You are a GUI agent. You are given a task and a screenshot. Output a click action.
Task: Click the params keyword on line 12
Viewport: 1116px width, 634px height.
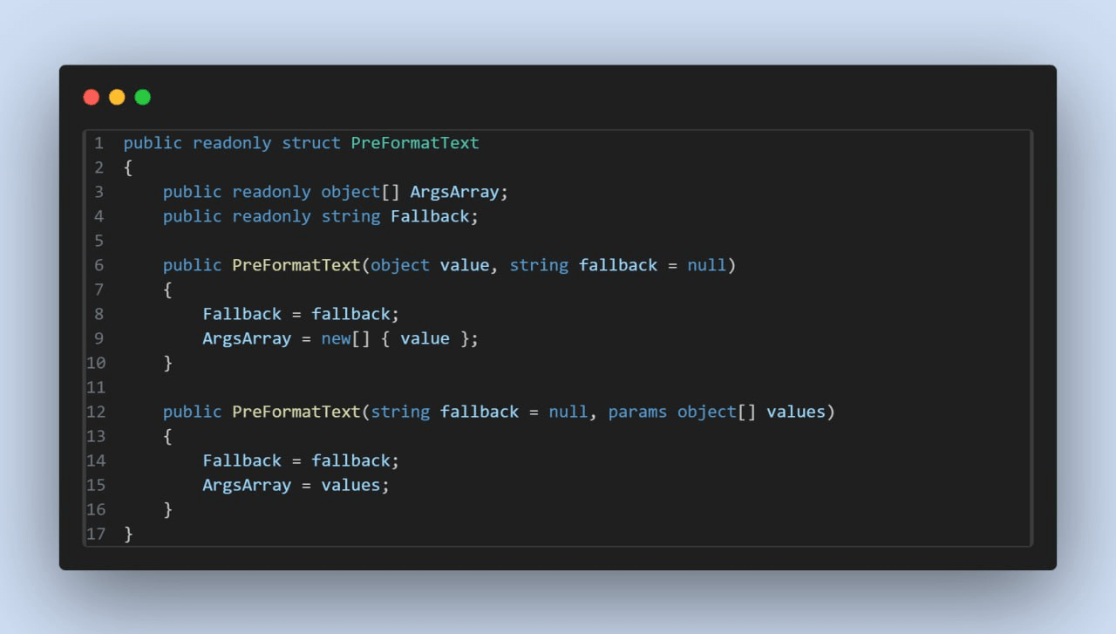tap(637, 412)
